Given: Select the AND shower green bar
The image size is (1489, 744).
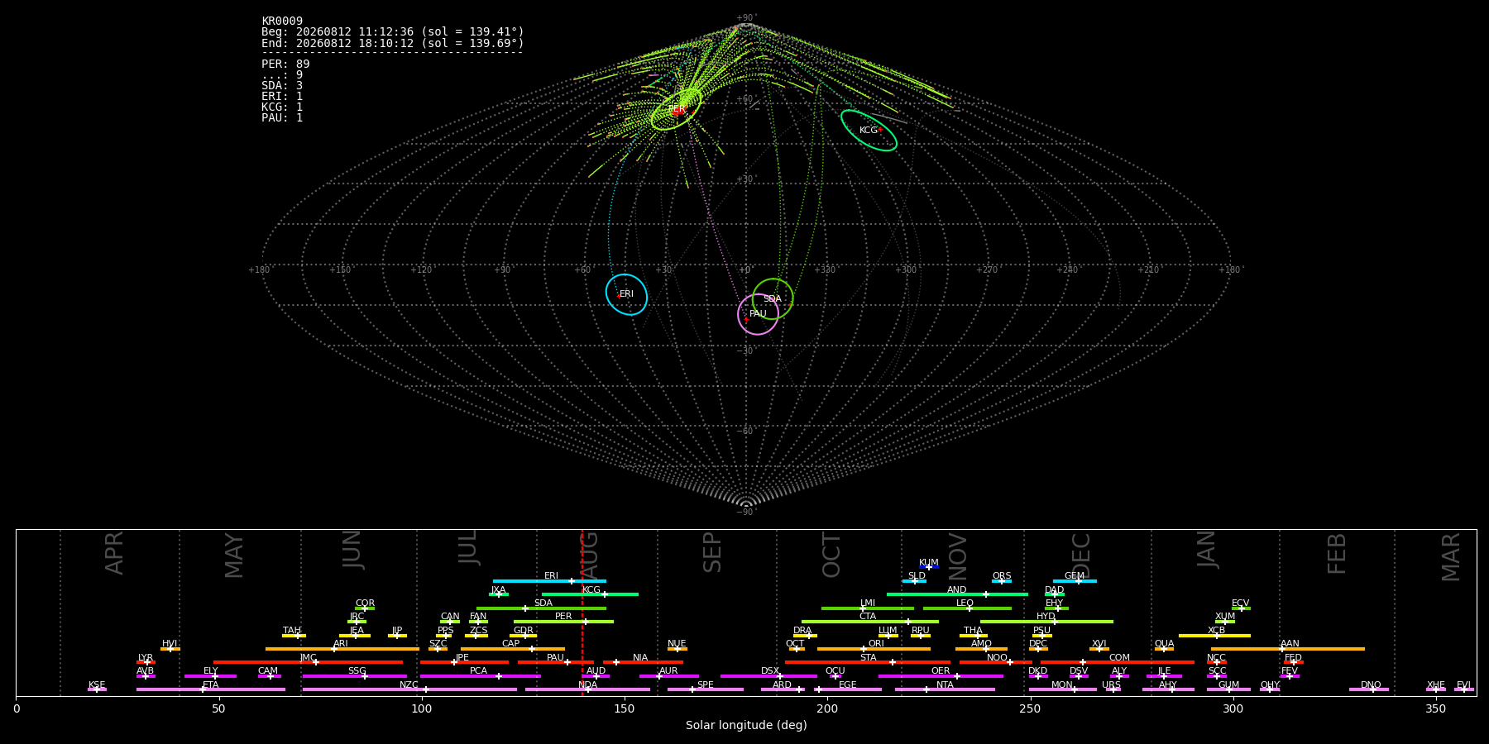Looking at the screenshot, I should [x=957, y=594].
